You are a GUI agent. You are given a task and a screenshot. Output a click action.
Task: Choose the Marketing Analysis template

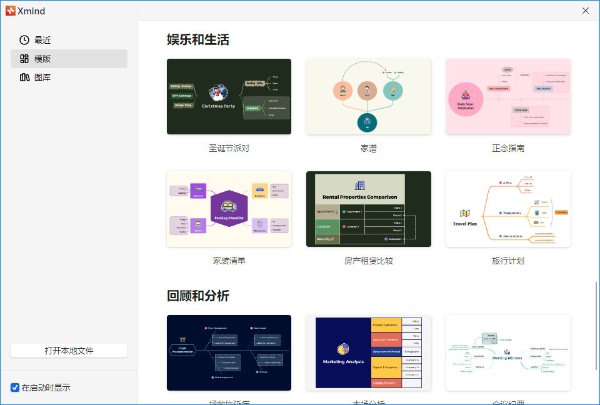click(369, 352)
